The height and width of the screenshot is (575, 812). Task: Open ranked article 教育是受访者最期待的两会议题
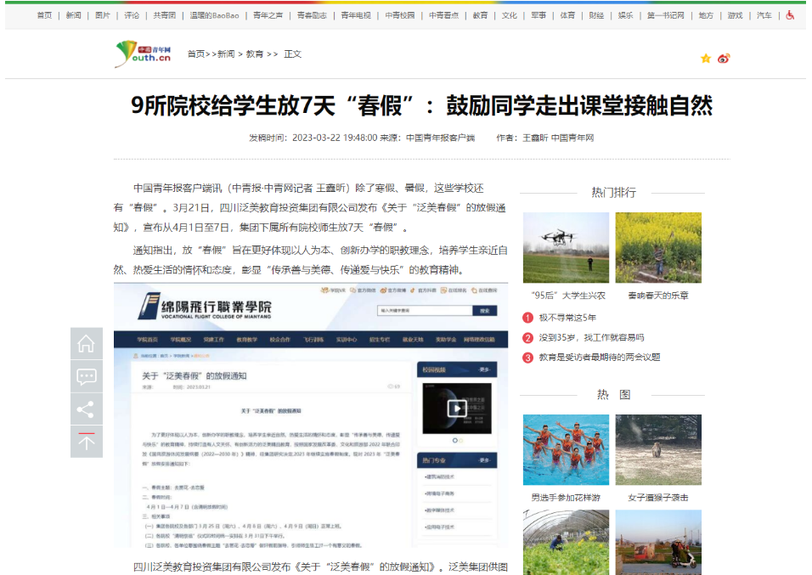coord(599,358)
